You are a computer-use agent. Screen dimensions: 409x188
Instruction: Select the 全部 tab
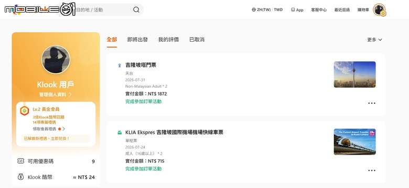click(x=112, y=40)
